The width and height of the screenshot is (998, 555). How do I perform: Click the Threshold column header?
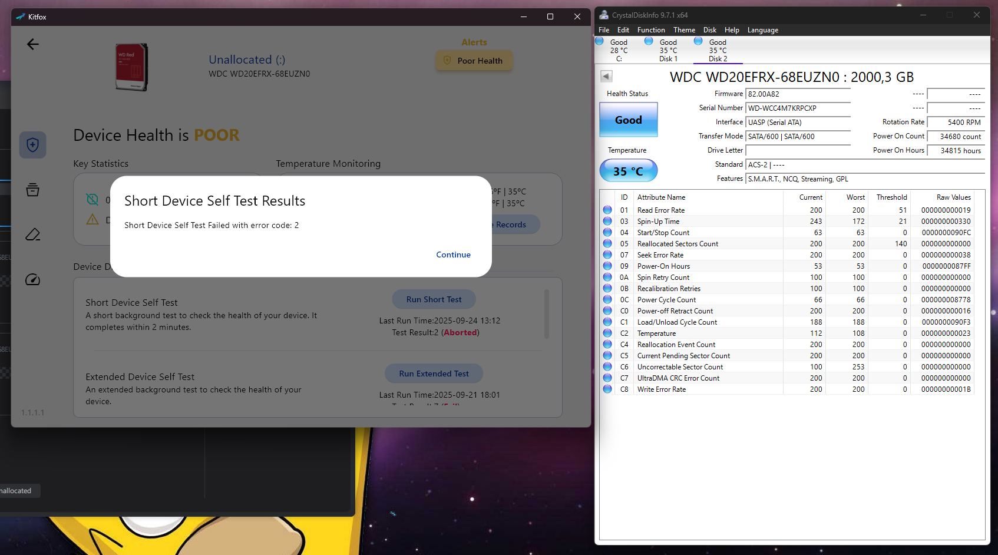[x=889, y=197]
